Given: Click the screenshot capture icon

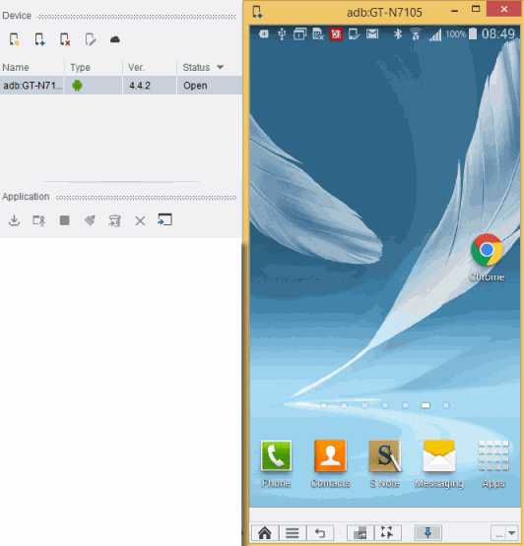Looking at the screenshot, I should (x=360, y=533).
